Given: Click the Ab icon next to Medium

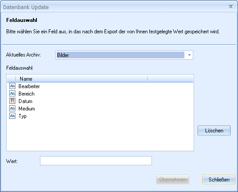Looking at the screenshot, I should coord(12,108).
